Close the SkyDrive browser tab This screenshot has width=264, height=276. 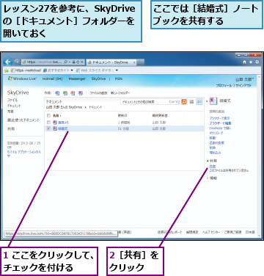(x=134, y=62)
